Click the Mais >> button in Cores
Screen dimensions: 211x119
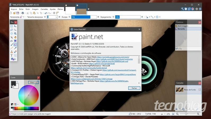tap(33, 82)
